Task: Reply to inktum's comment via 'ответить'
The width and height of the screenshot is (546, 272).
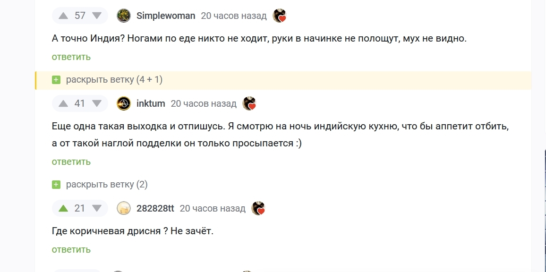Action: point(71,162)
